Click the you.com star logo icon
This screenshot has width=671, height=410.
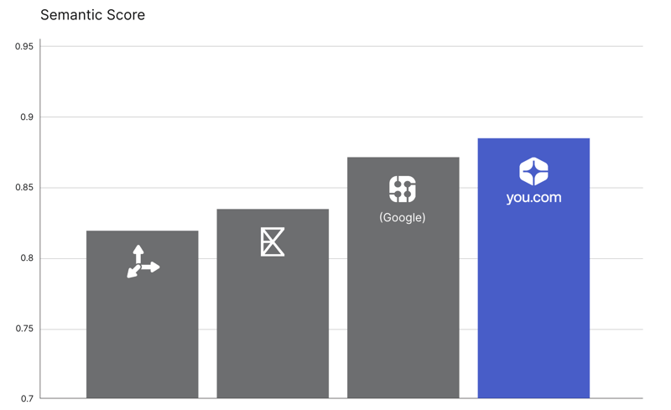533,171
